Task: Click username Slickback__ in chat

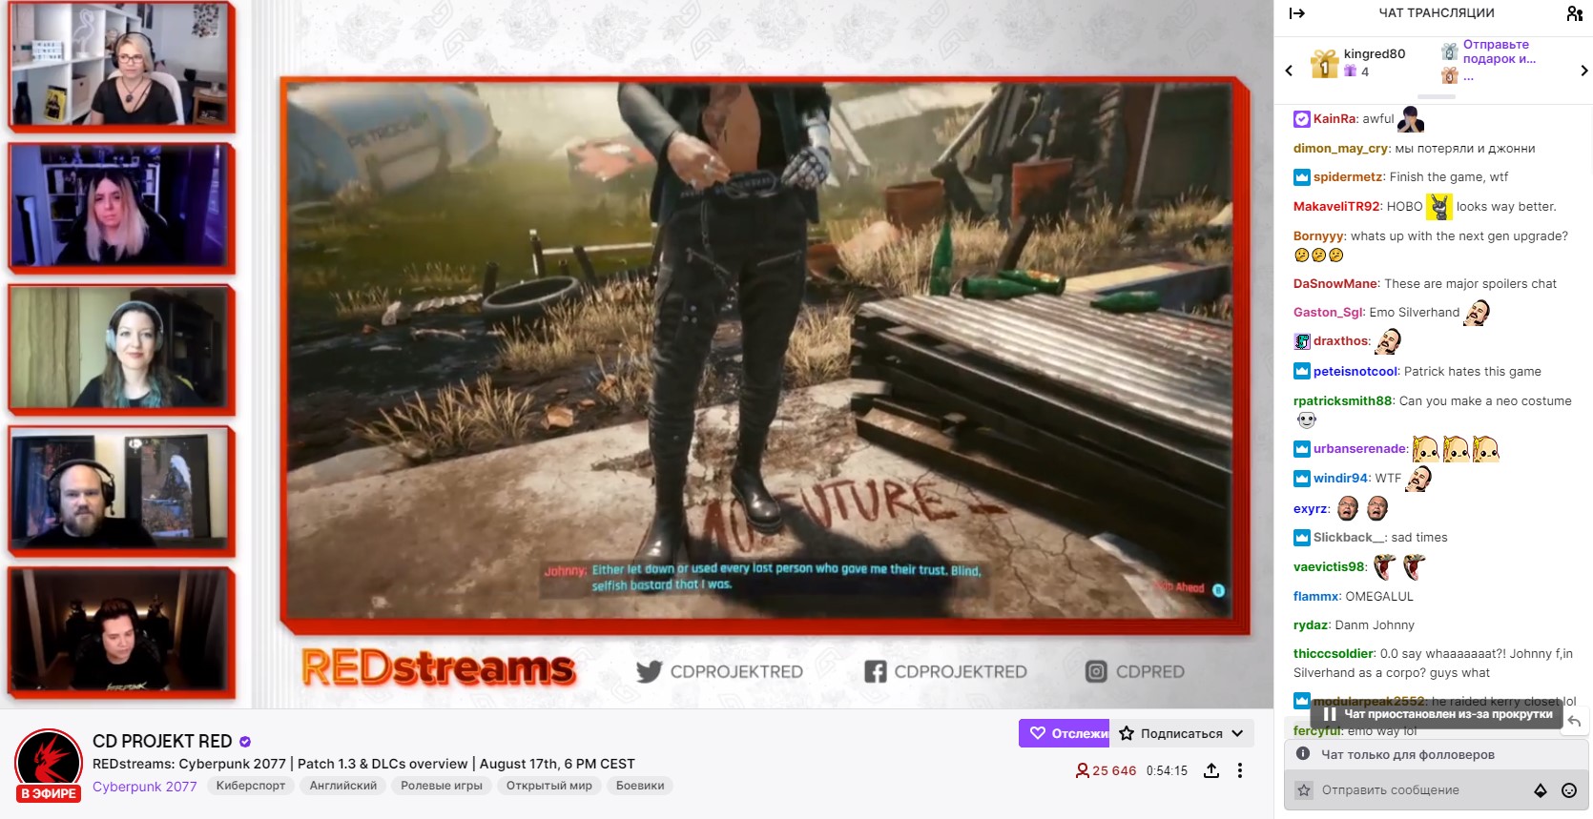Action: (x=1349, y=538)
